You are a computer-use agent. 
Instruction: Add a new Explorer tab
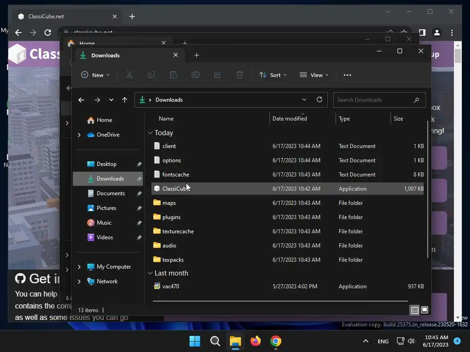(196, 55)
